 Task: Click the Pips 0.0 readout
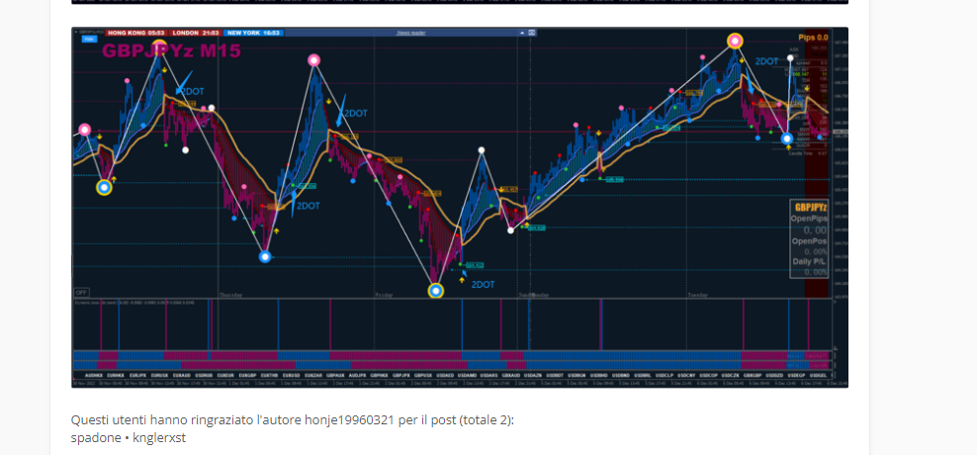pyautogui.click(x=813, y=38)
